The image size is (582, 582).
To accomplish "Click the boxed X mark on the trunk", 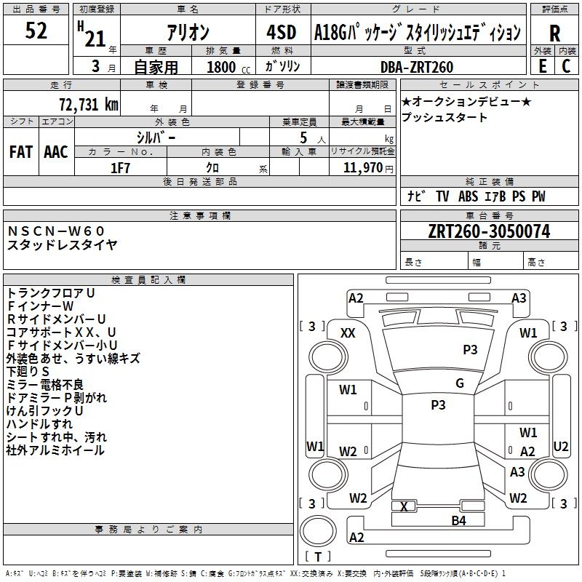I will pos(404,506).
